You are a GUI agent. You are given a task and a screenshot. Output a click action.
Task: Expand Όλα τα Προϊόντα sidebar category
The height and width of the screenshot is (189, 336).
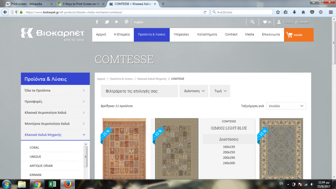coord(55,90)
